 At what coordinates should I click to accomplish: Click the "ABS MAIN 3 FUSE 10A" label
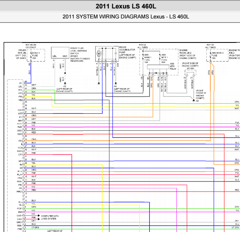[x=217, y=55]
